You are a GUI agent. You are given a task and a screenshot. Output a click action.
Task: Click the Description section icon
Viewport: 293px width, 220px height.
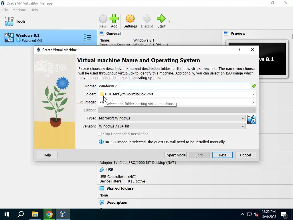(x=102, y=202)
